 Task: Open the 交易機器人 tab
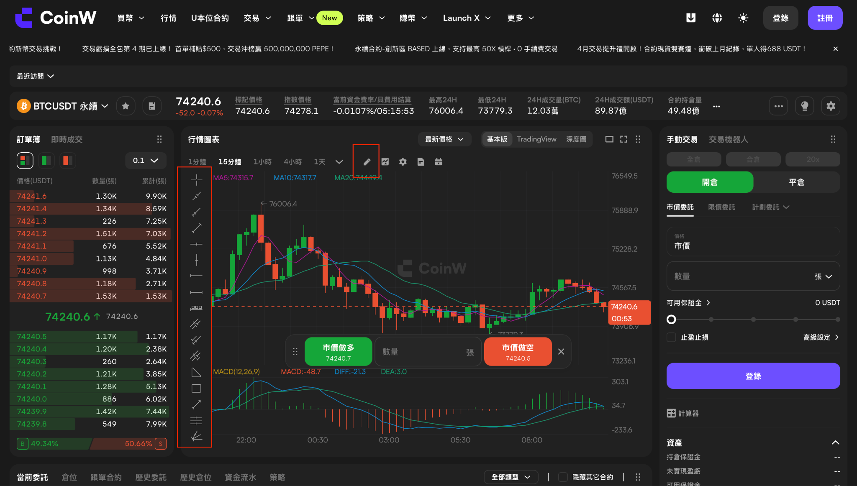(x=728, y=139)
